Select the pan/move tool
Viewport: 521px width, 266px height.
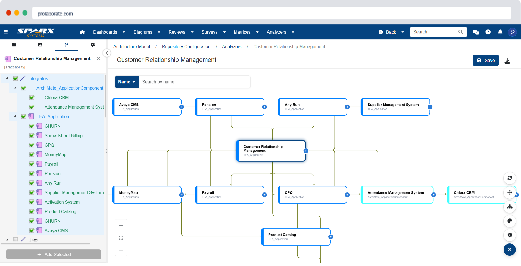coord(510,192)
